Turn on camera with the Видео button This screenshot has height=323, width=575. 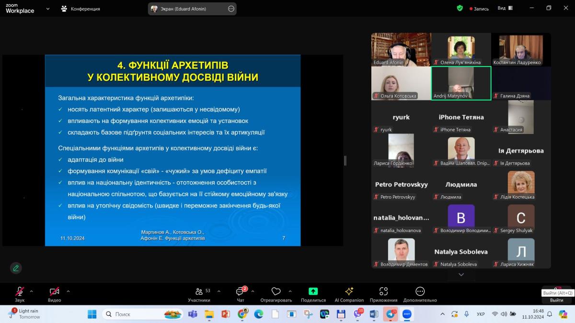click(x=54, y=292)
